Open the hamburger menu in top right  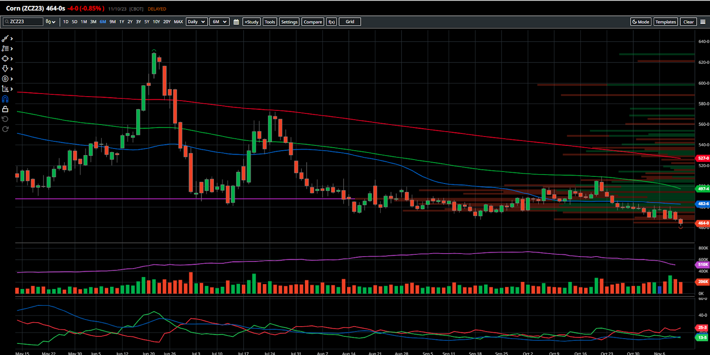(703, 22)
